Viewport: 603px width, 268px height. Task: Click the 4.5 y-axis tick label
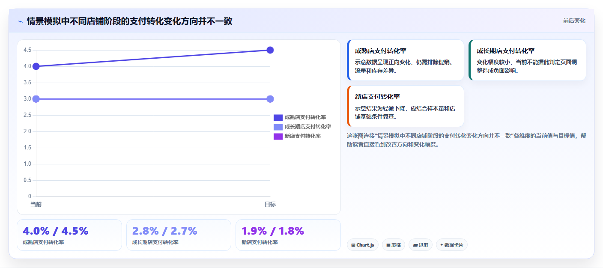coord(27,50)
